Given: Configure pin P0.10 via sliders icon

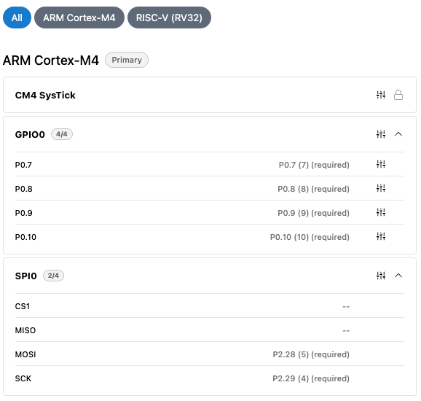Looking at the screenshot, I should 381,236.
